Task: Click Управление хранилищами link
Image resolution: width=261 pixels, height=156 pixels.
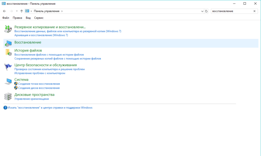Action: [32, 99]
